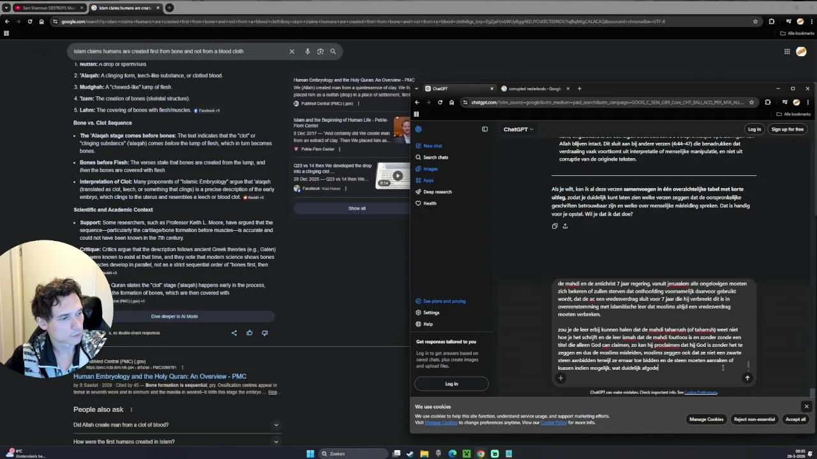Open extensions menu in ChatGPT window
The height and width of the screenshot is (459, 817).
click(768, 102)
